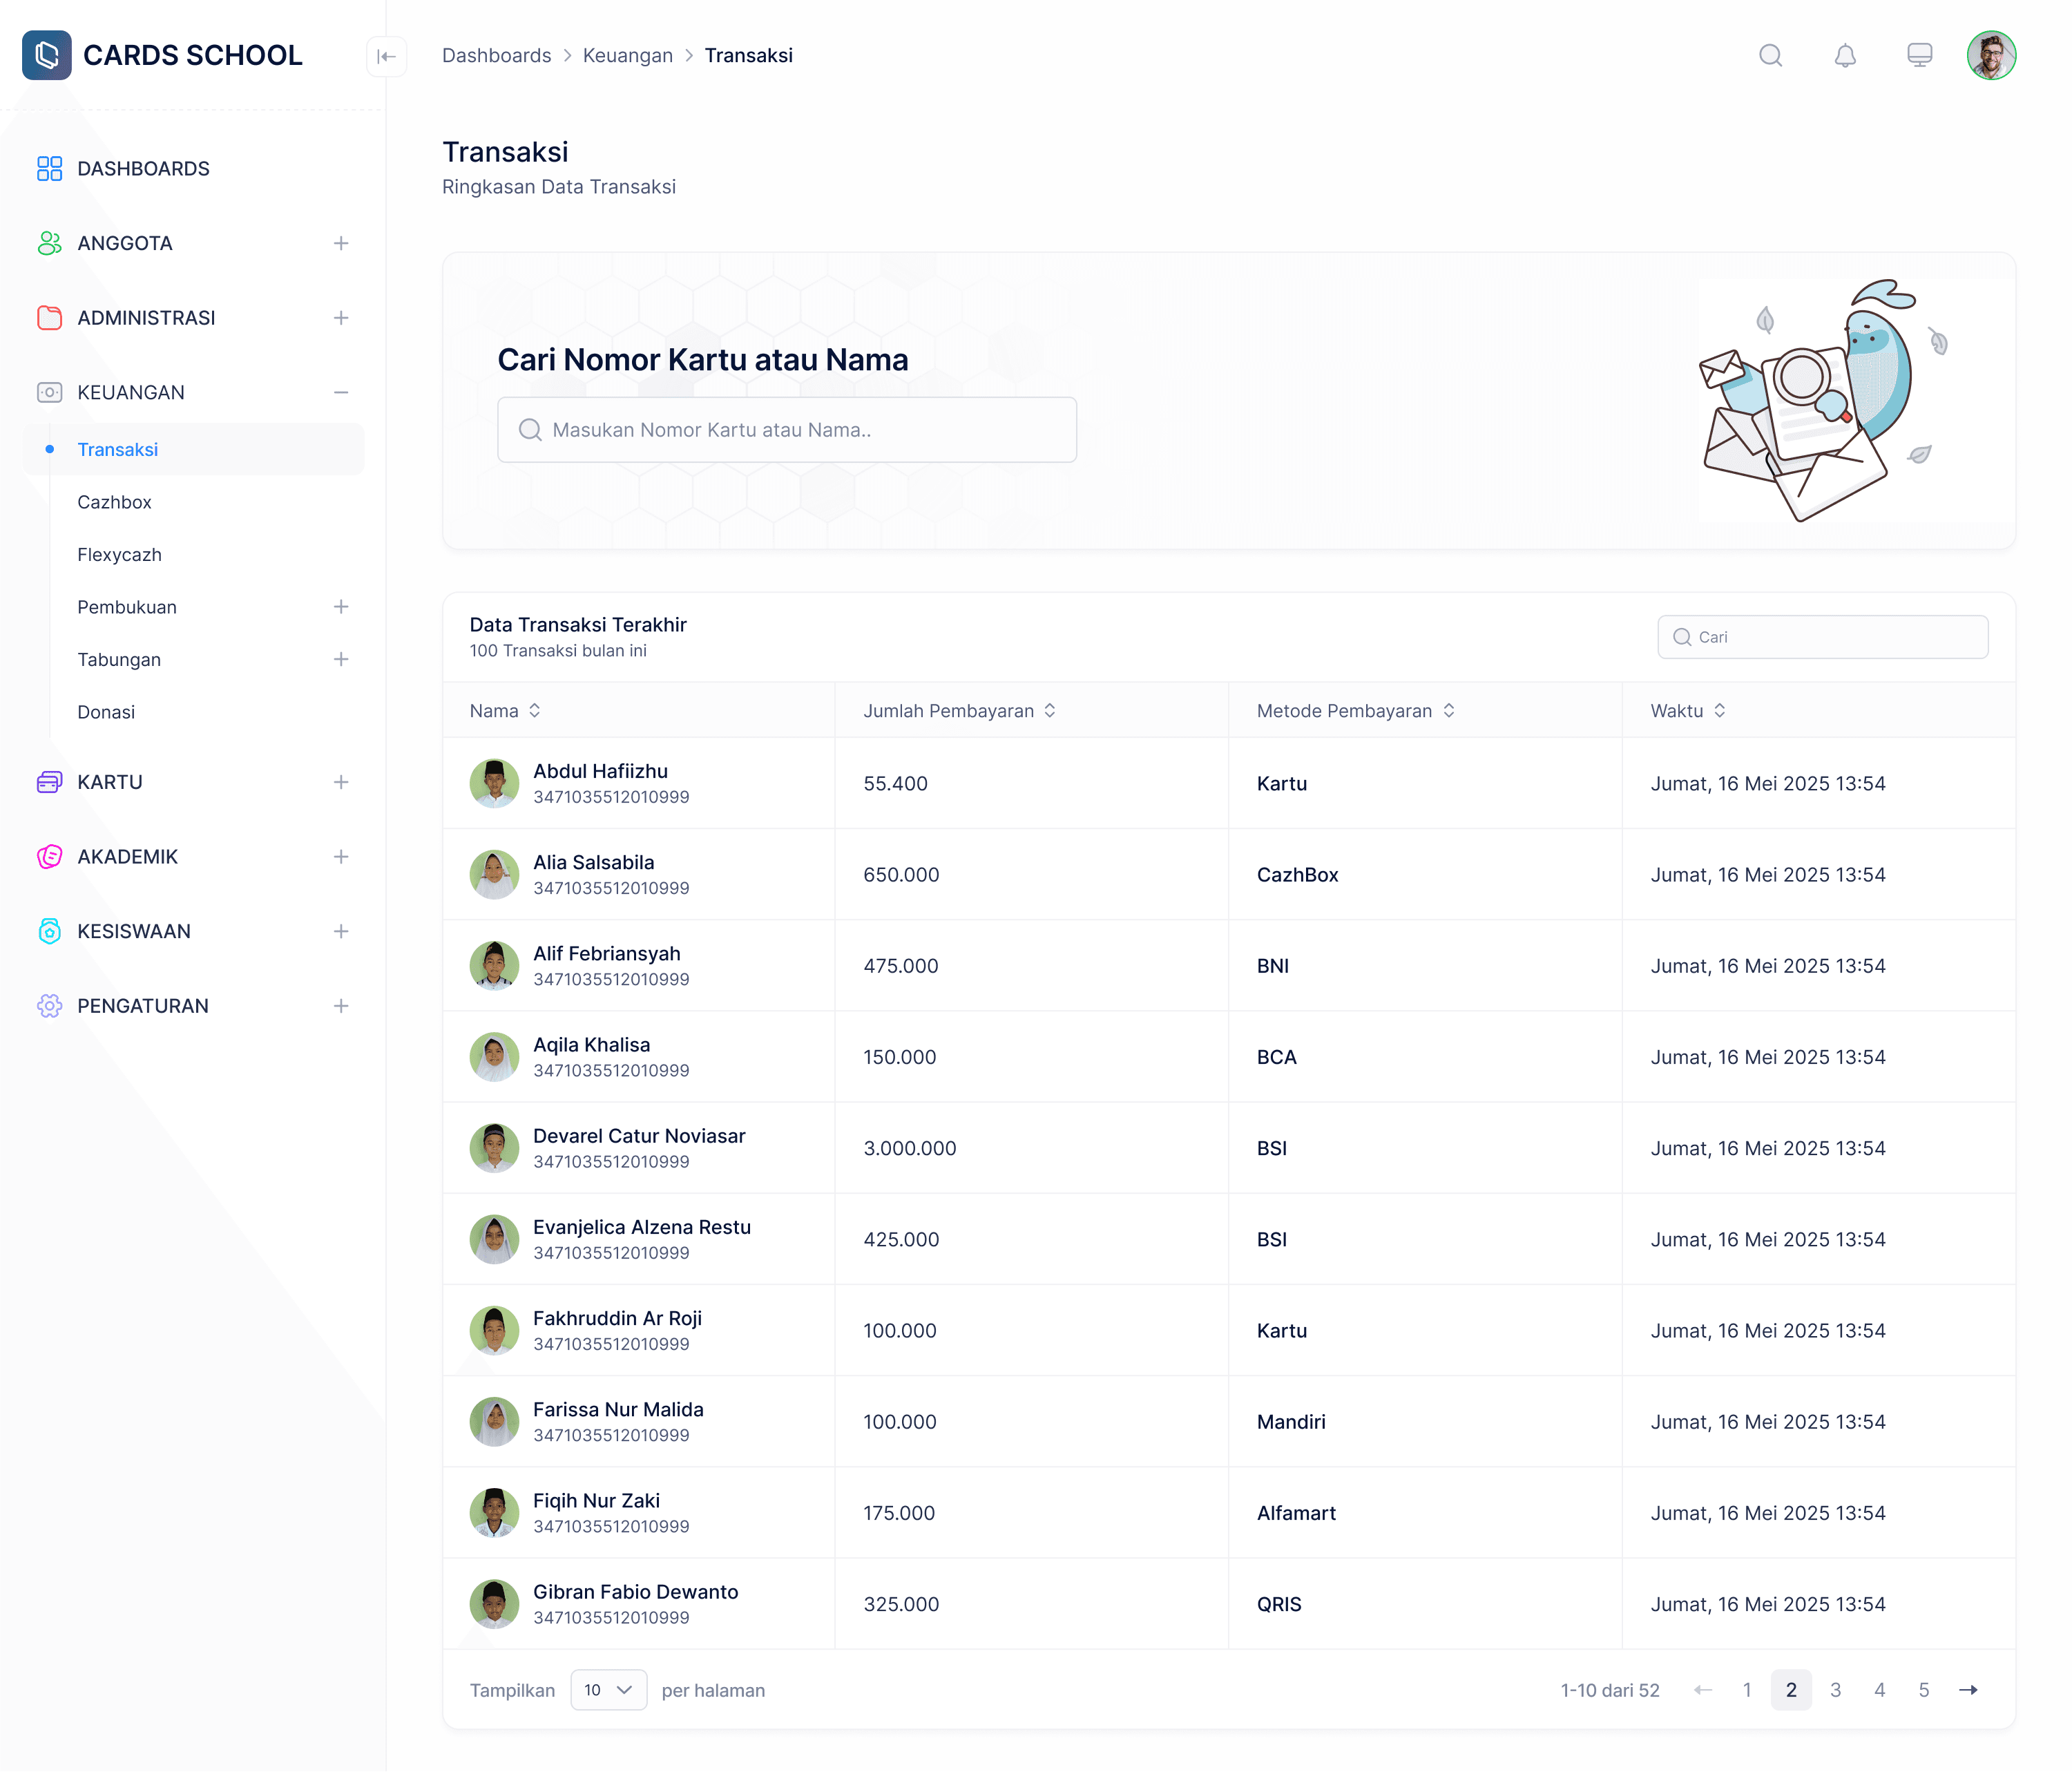Viewport: 2072px width, 1772px height.
Task: Open the user profile avatar
Action: [1991, 56]
